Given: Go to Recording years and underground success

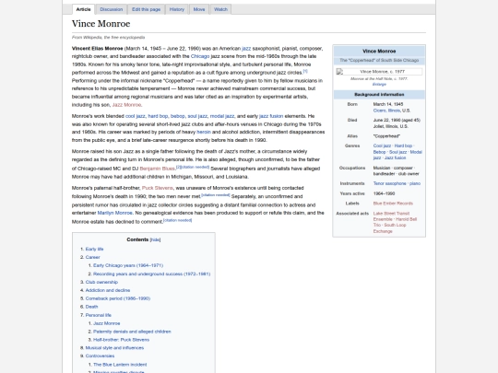Looking at the screenshot, I should pos(151,274).
